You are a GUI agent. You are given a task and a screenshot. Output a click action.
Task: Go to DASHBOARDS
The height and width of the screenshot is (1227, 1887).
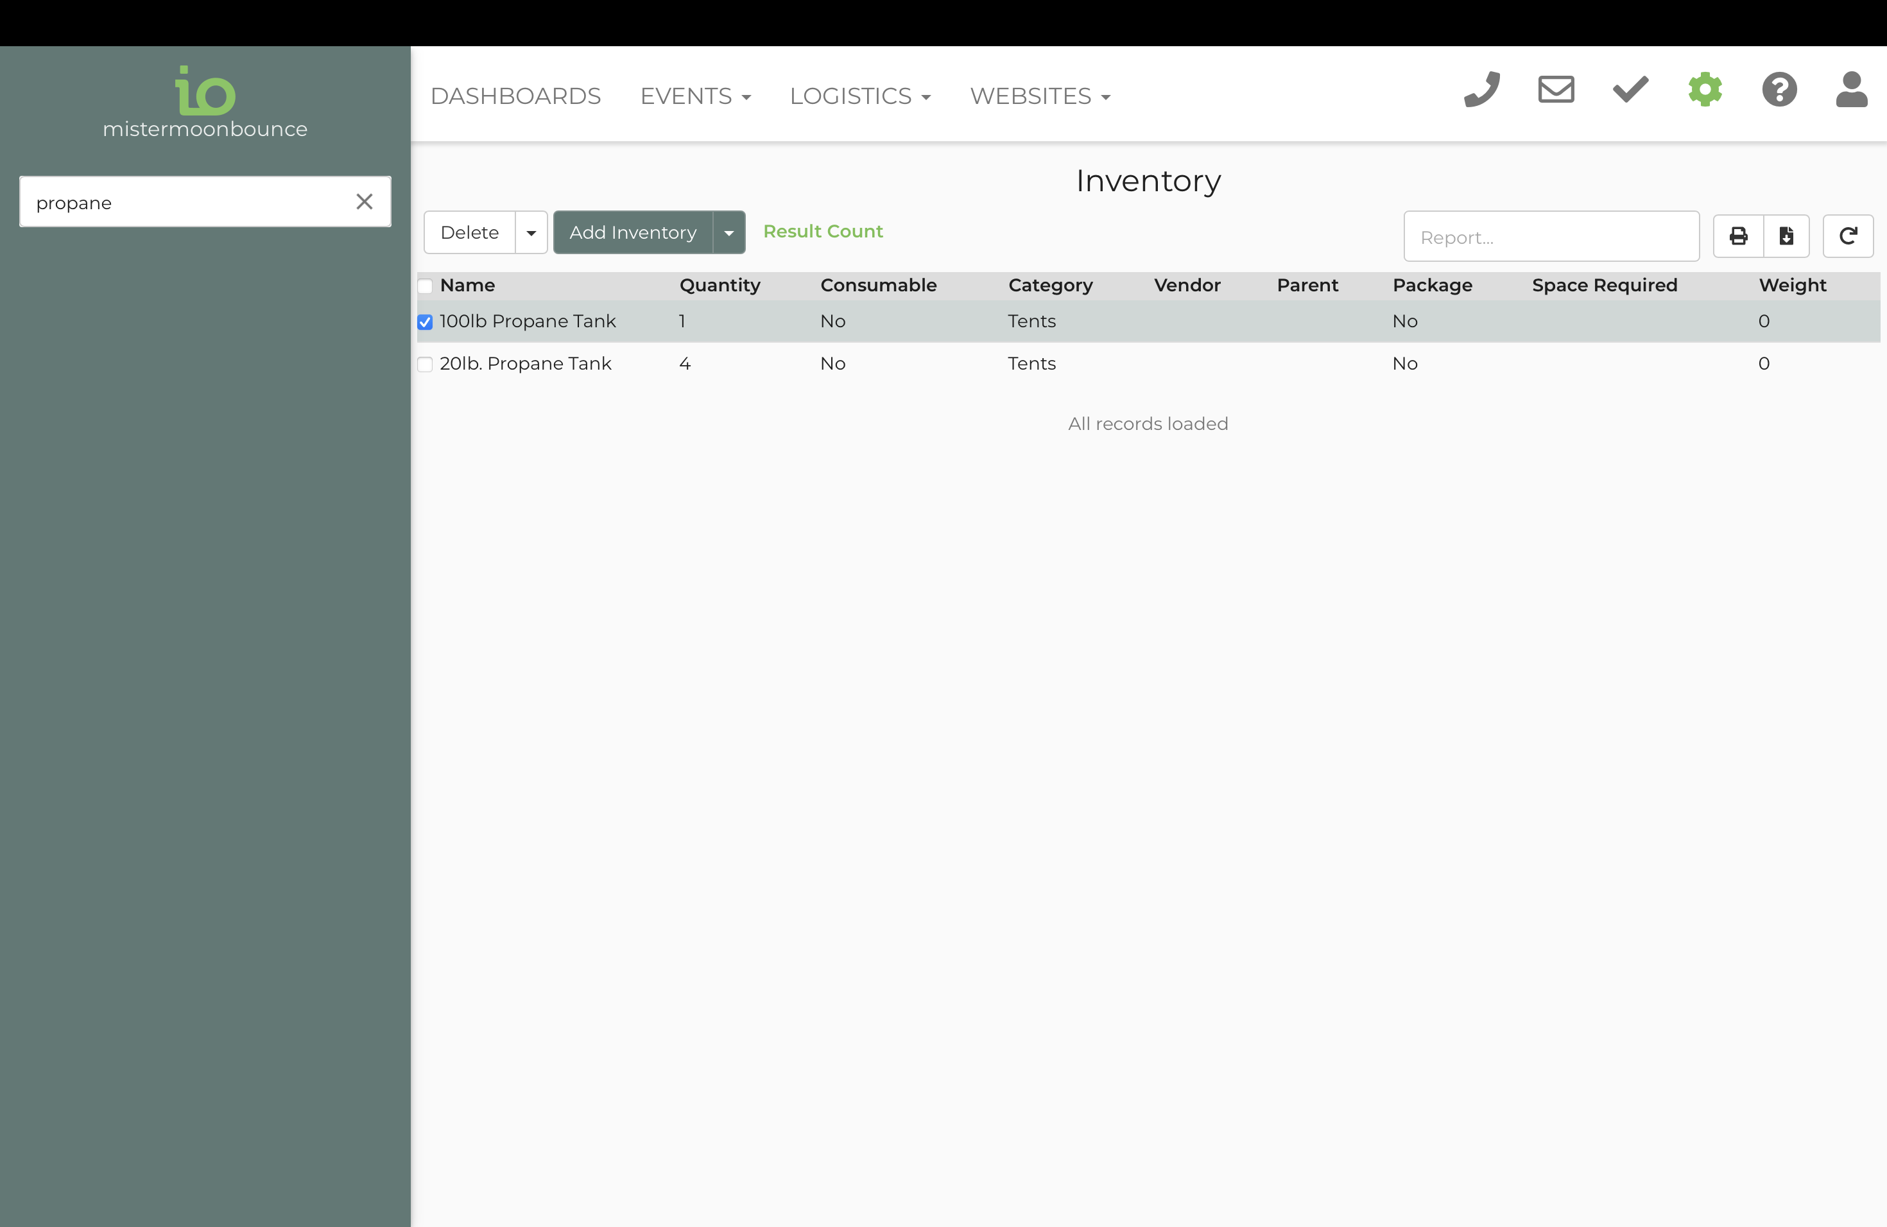[515, 96]
